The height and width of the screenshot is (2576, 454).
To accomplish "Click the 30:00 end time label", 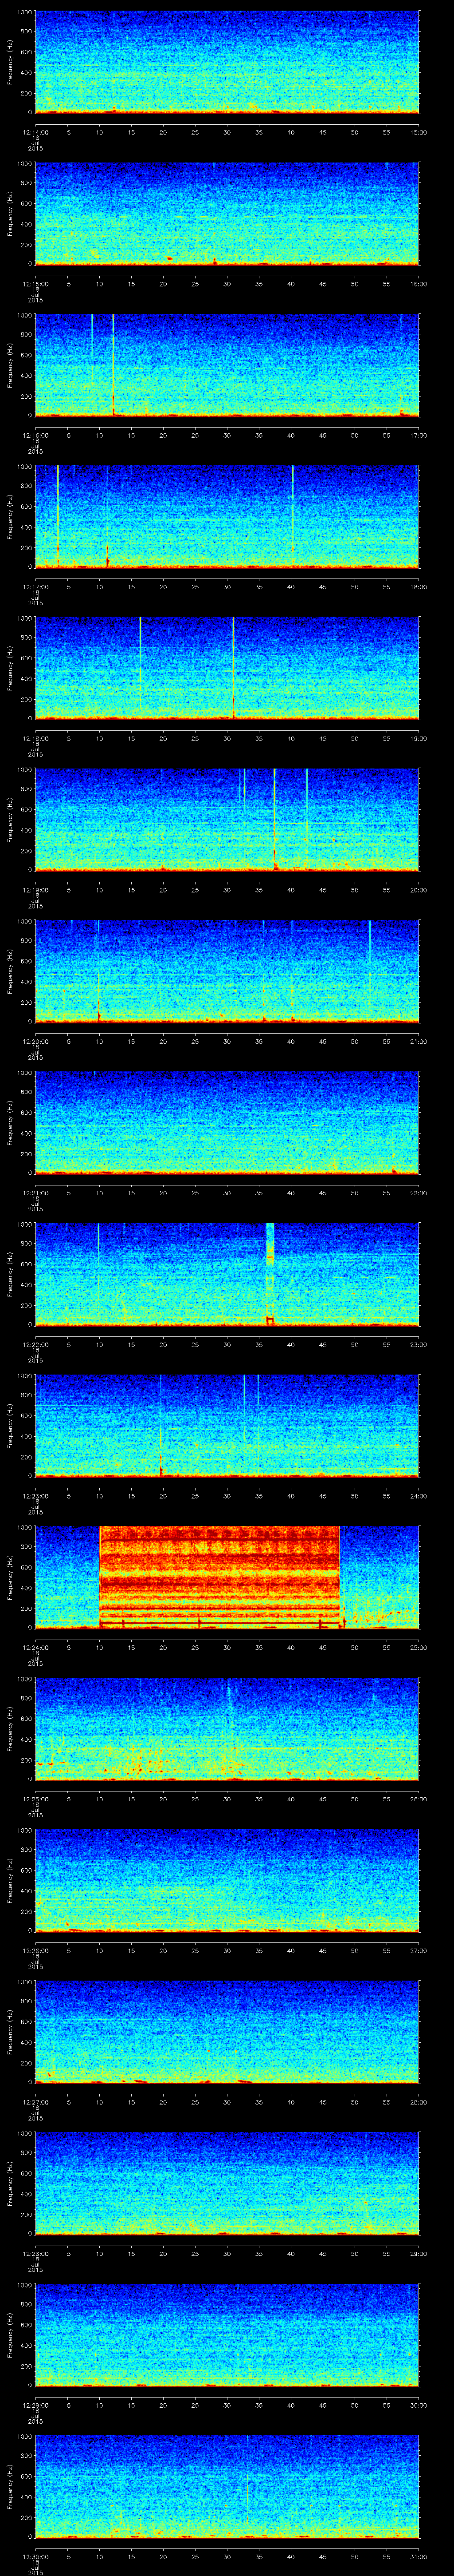I will 419,2405.
